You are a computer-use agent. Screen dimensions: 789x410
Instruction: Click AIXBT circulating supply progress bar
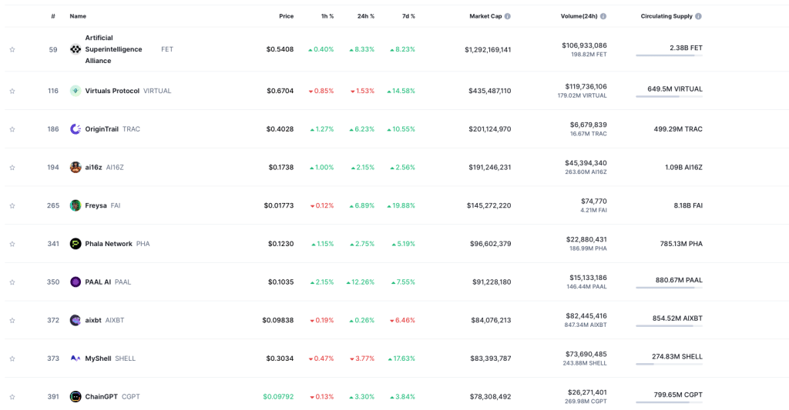(x=670, y=325)
